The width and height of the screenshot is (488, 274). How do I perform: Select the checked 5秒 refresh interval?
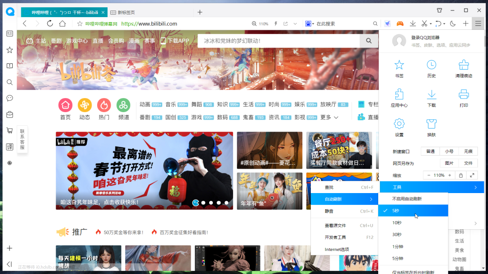pos(413,211)
